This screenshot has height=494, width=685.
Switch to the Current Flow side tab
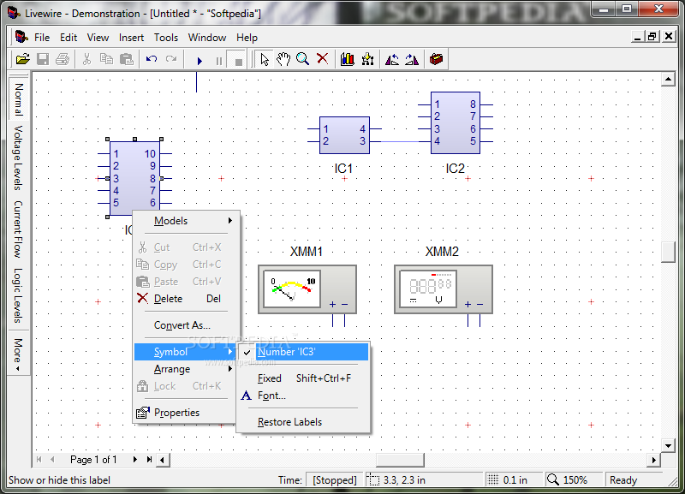point(18,229)
